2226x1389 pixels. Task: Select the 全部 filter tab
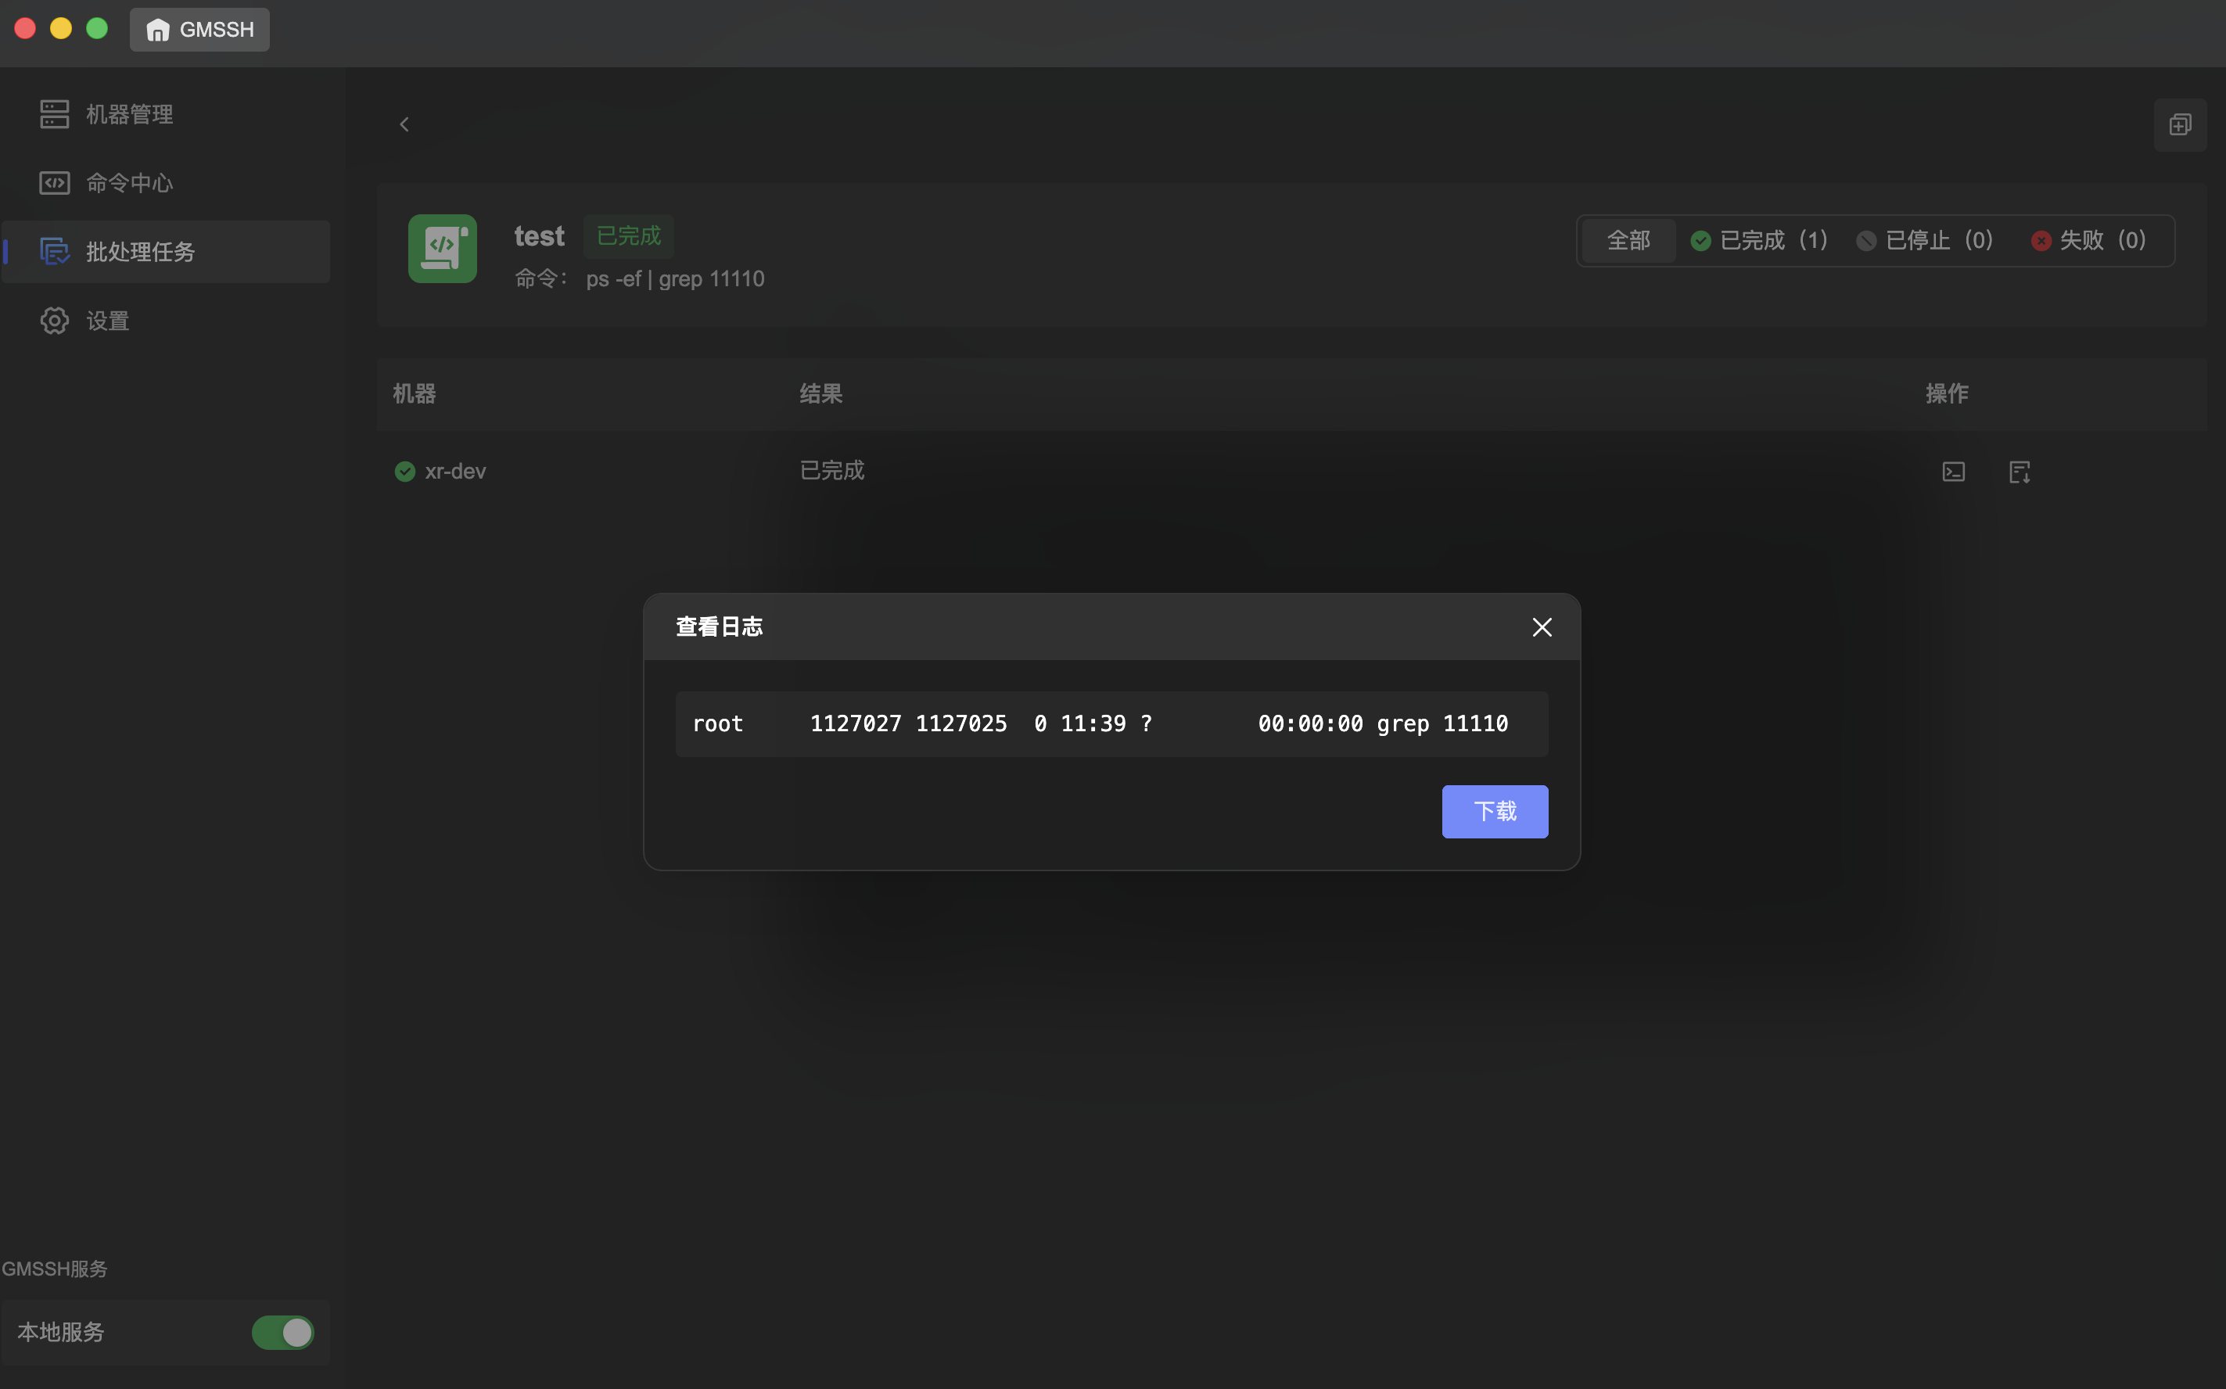tap(1628, 241)
